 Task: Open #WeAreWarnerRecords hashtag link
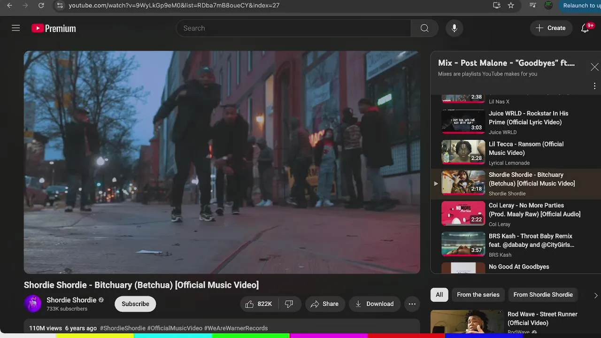pyautogui.click(x=236, y=328)
